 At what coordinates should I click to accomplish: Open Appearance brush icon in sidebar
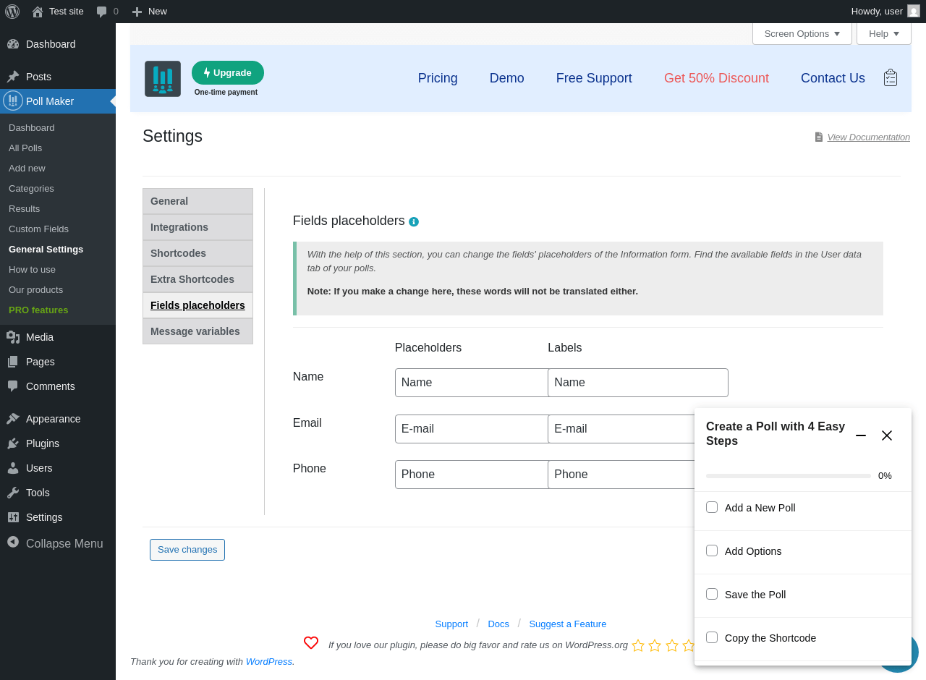pyautogui.click(x=13, y=419)
